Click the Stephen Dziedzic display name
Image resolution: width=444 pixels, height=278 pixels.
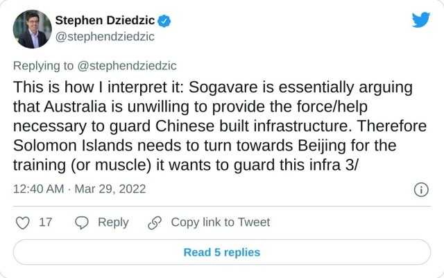[x=105, y=21]
